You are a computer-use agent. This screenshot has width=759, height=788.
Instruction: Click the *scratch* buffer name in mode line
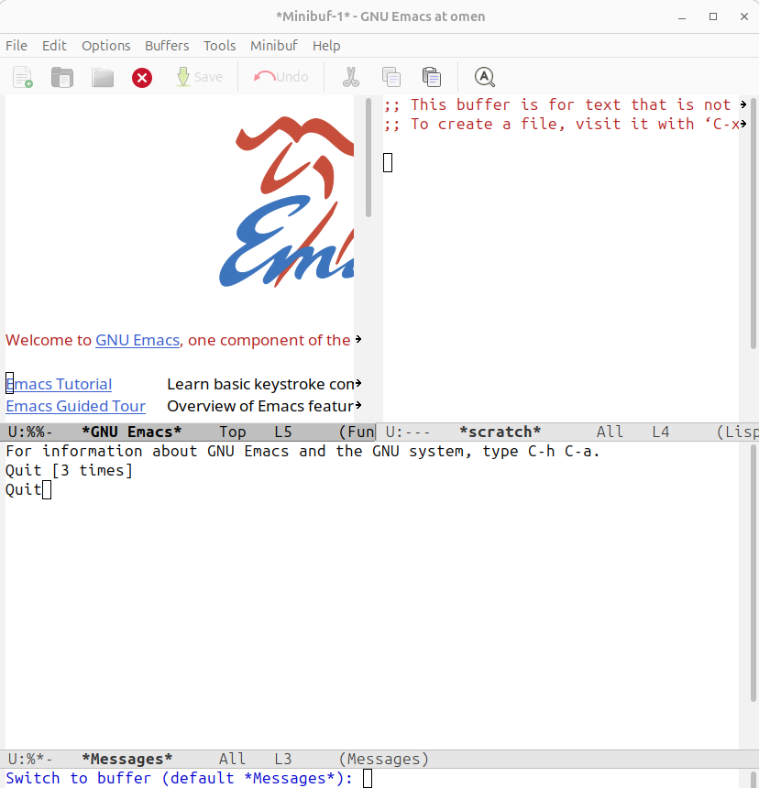pyautogui.click(x=500, y=432)
